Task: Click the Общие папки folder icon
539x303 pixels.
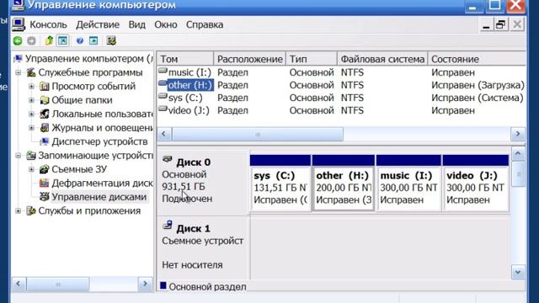Action: pyautogui.click(x=45, y=100)
